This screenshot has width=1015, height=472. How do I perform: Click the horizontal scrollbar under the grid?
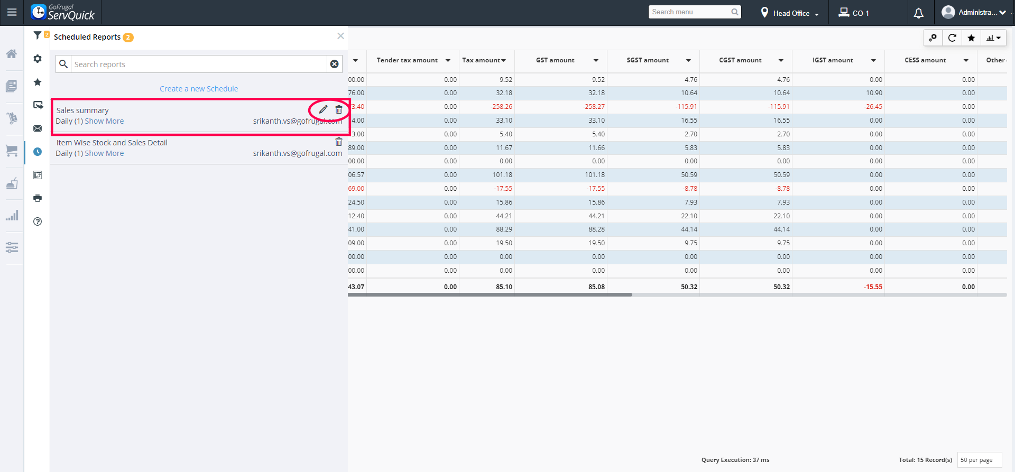point(490,295)
